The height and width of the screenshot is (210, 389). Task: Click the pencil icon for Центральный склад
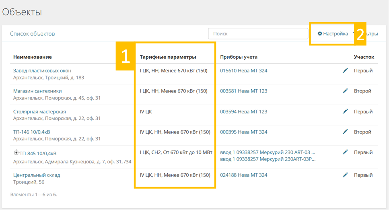345,175
